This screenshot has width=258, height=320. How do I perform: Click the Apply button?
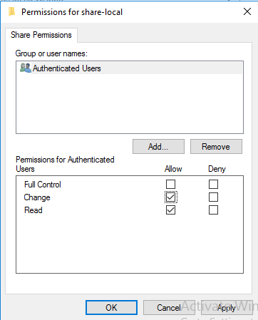click(x=227, y=308)
